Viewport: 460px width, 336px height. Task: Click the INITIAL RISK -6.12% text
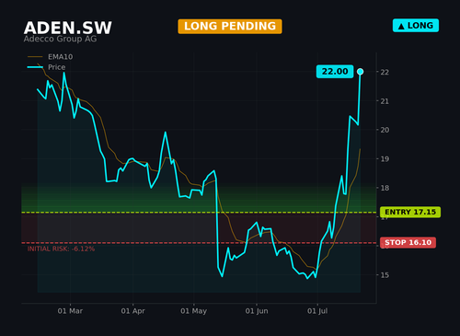point(61,249)
